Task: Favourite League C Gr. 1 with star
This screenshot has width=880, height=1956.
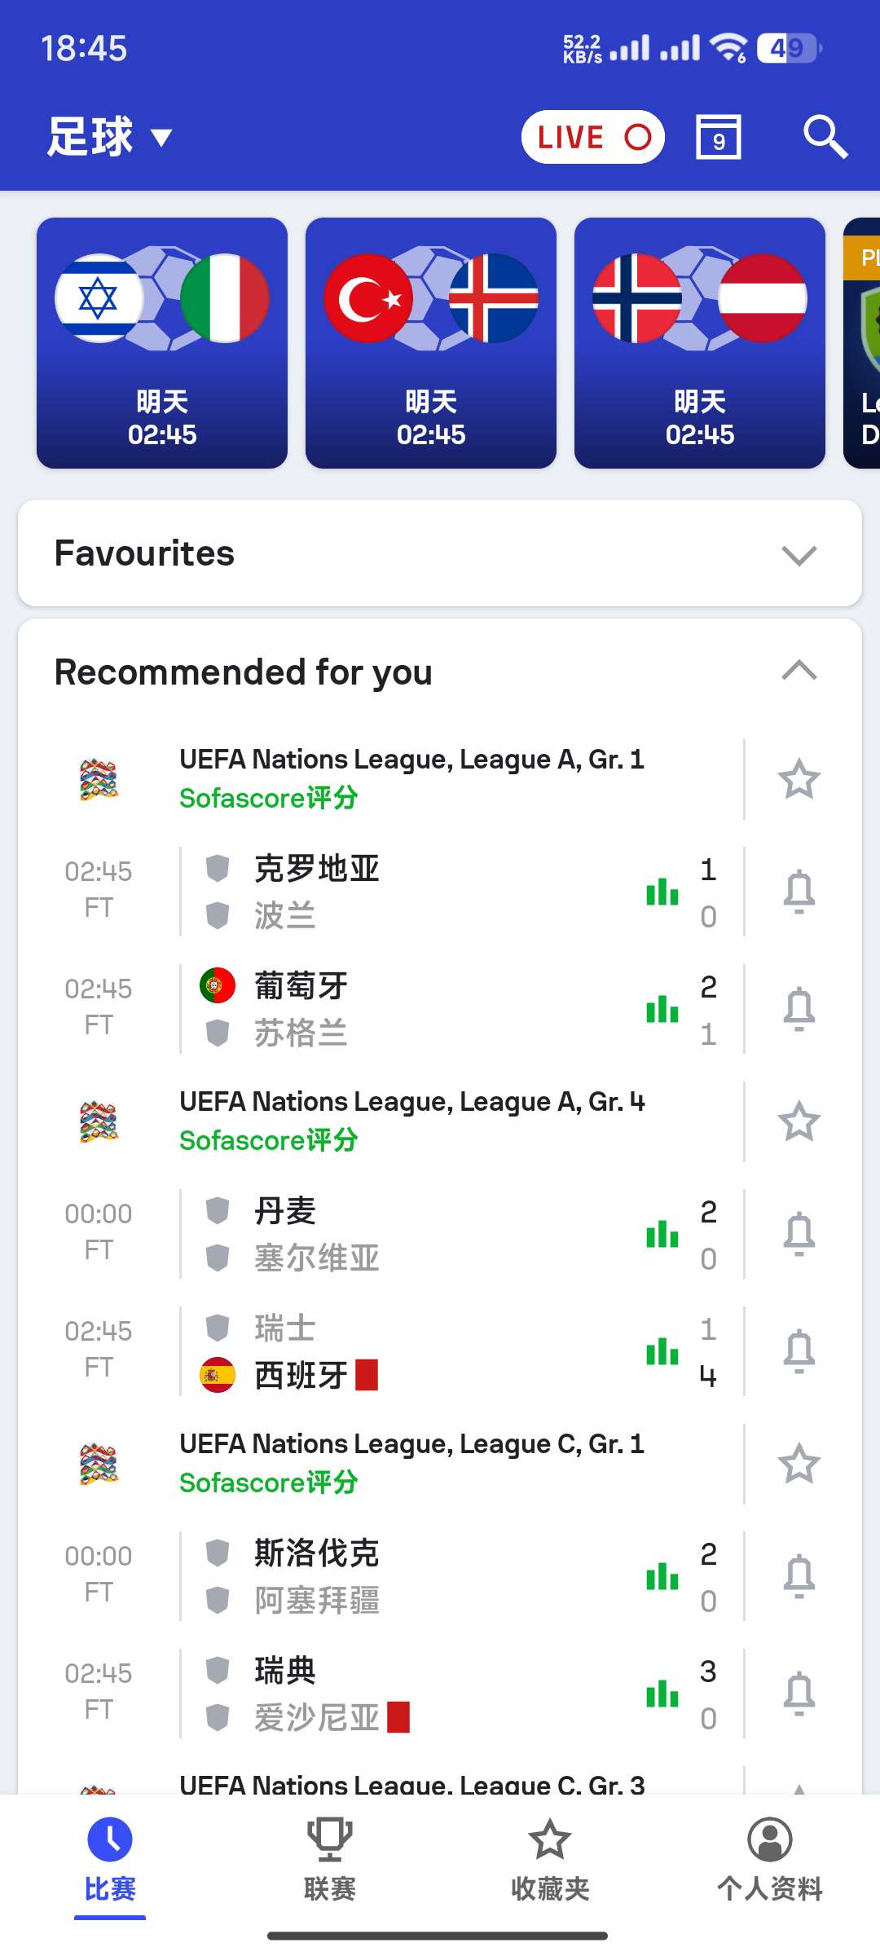Action: [799, 1464]
